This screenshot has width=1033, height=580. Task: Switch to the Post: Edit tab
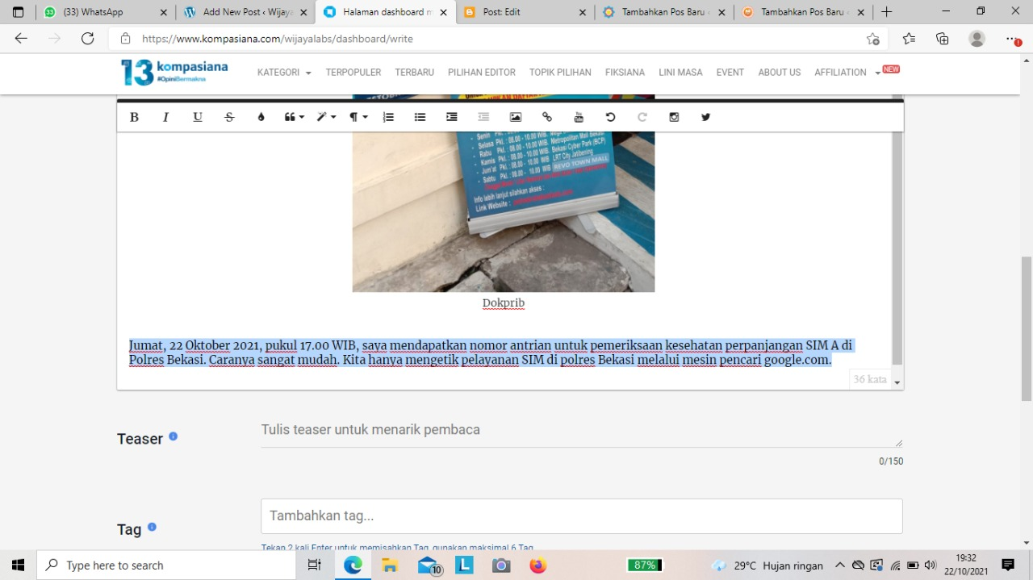tap(525, 12)
